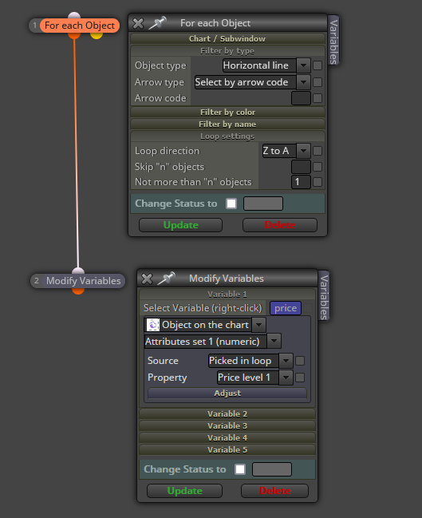Toggle the Arrow code row checkbox
422x518 pixels.
pos(317,98)
